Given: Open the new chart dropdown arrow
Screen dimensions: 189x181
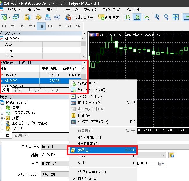Looking at the screenshot, I should click(9, 17).
